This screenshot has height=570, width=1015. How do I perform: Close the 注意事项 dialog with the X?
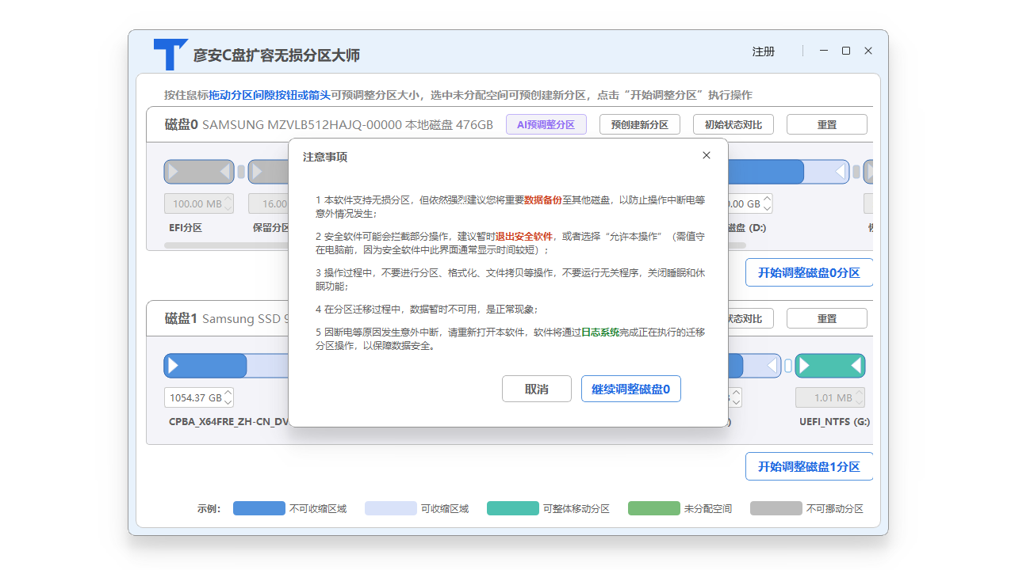click(x=707, y=155)
